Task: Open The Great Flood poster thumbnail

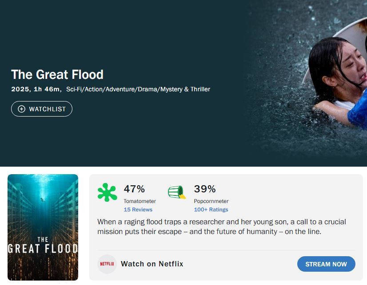Action: pyautogui.click(x=43, y=227)
